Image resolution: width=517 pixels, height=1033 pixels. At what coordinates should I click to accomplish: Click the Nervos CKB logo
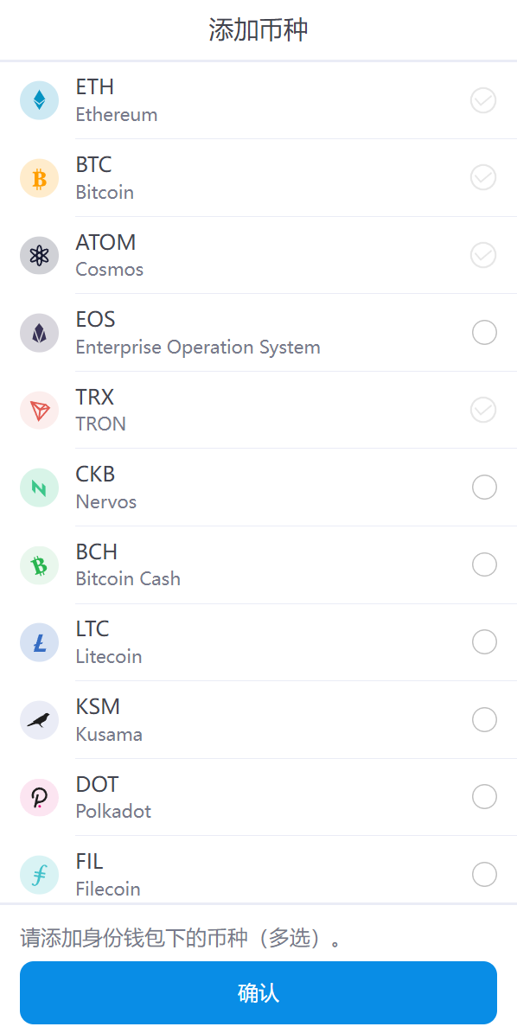coord(39,487)
